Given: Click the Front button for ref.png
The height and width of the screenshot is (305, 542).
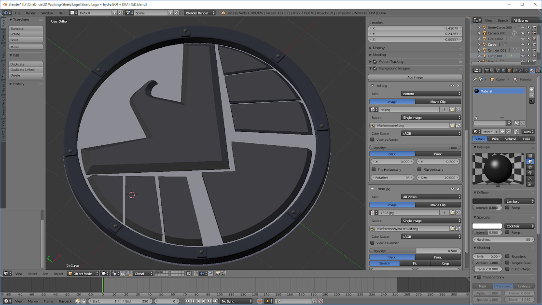Looking at the screenshot, I should [x=438, y=154].
